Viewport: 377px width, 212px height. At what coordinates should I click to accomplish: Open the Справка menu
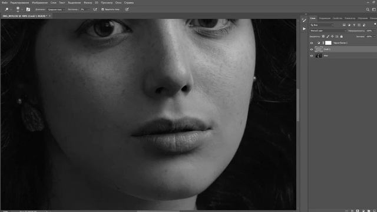tap(129, 2)
